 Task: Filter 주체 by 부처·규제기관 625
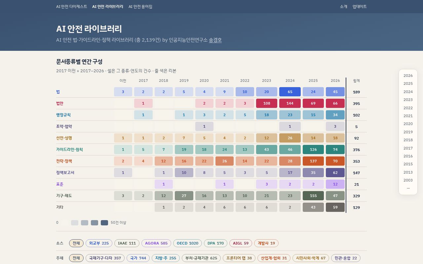[201, 258]
